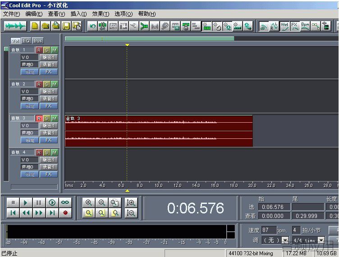Toggle the active R button on track 3

pos(39,118)
